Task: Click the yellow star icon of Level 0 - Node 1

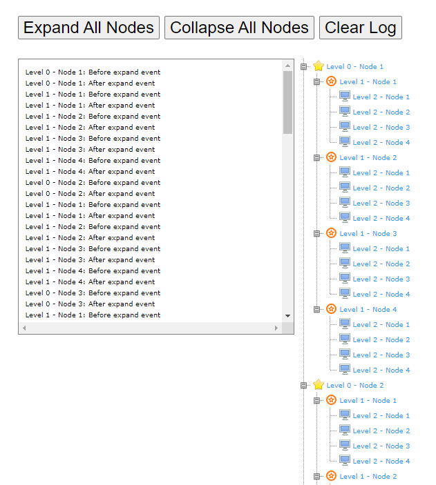Action: (x=319, y=66)
